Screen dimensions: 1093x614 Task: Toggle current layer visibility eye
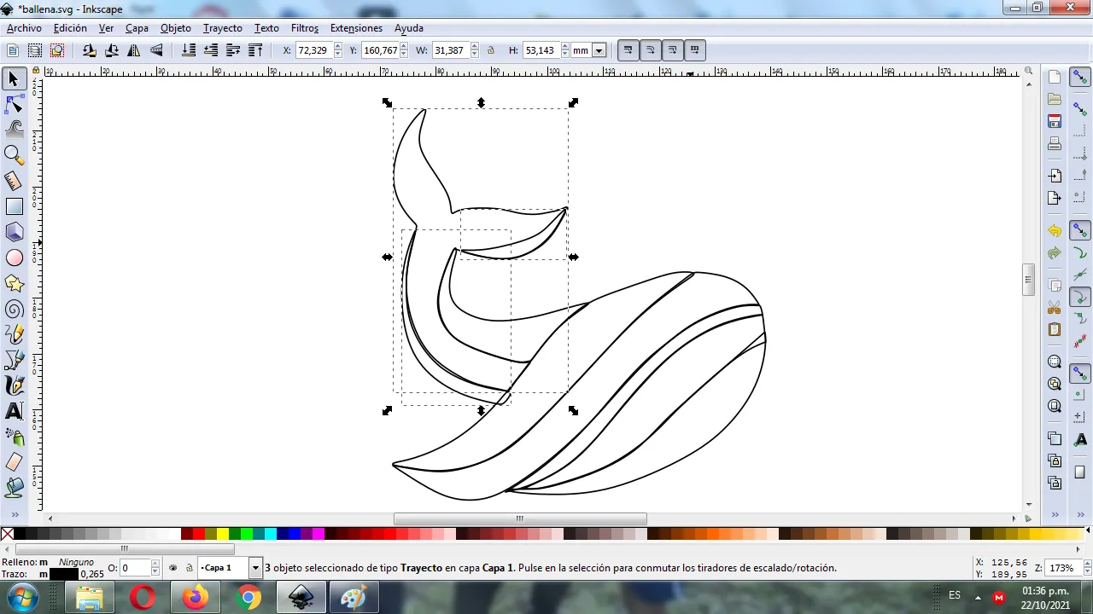173,568
